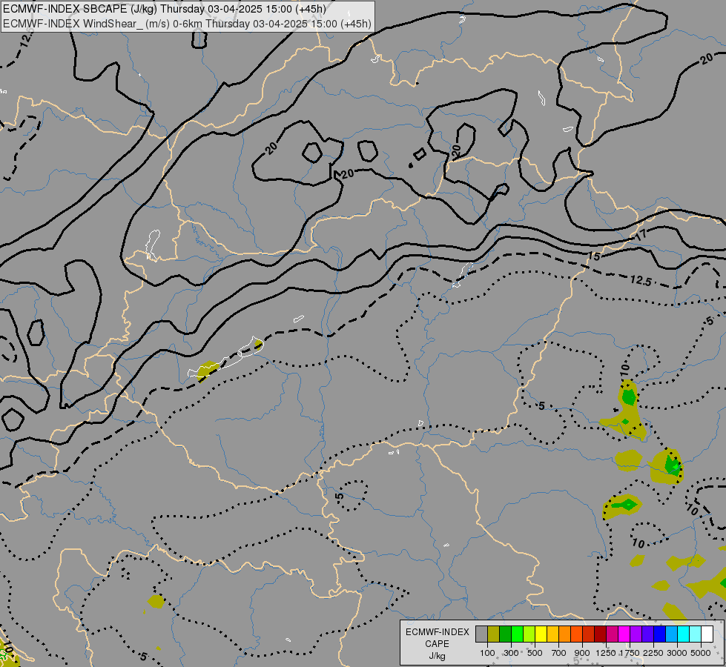This screenshot has width=726, height=667.
Task: Click the legend label '3000'
Action: pos(677,653)
